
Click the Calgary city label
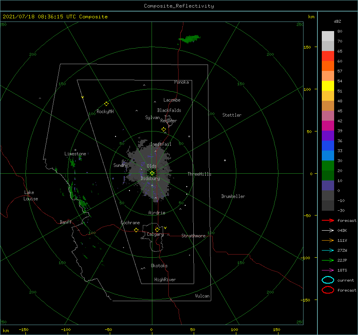155,234
